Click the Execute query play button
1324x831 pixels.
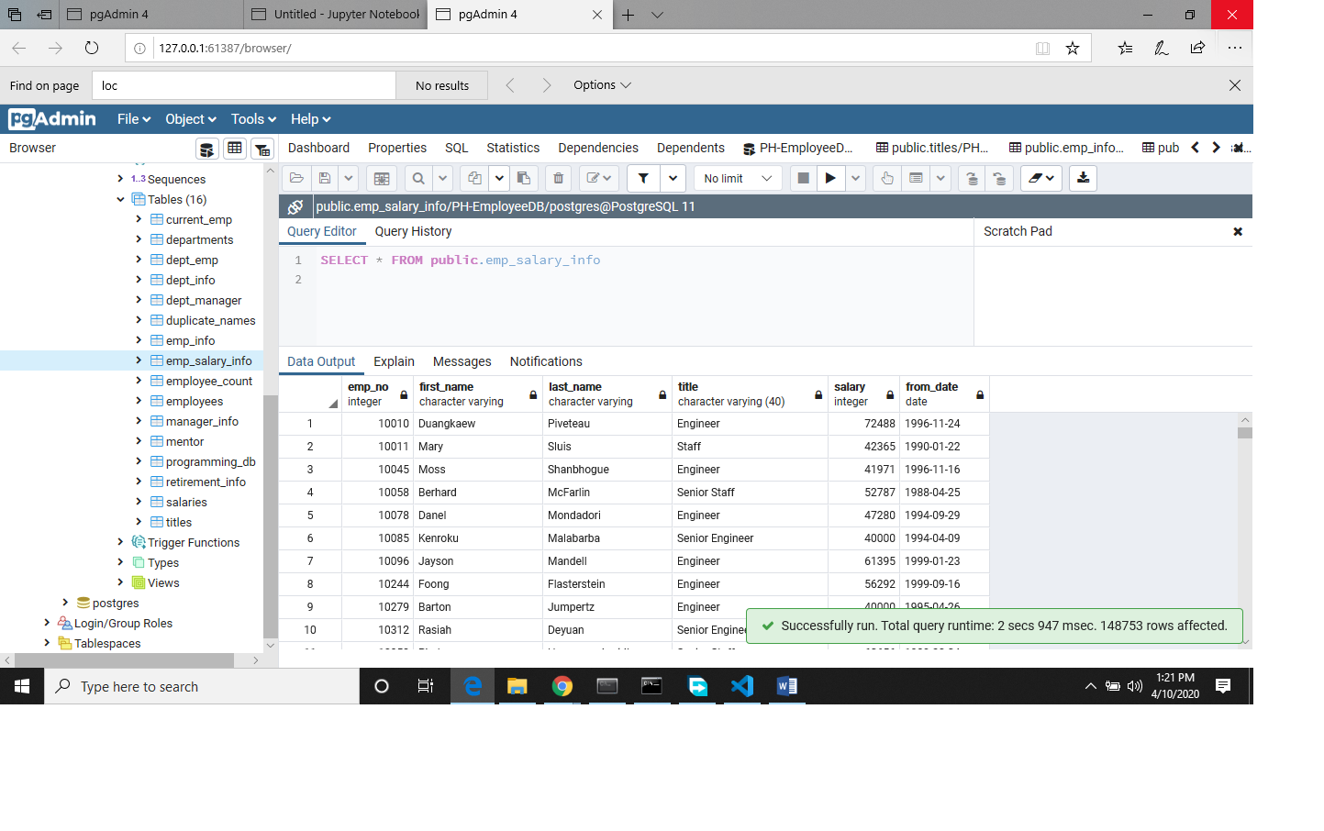click(x=830, y=178)
